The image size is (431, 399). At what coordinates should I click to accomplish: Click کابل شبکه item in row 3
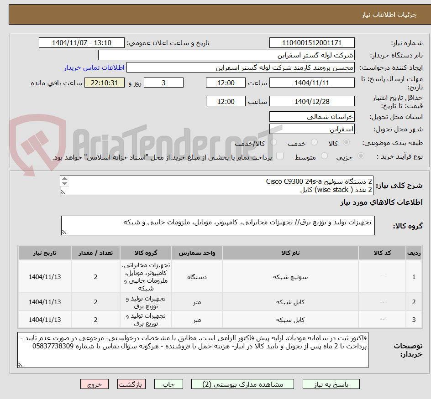pyautogui.click(x=290, y=320)
